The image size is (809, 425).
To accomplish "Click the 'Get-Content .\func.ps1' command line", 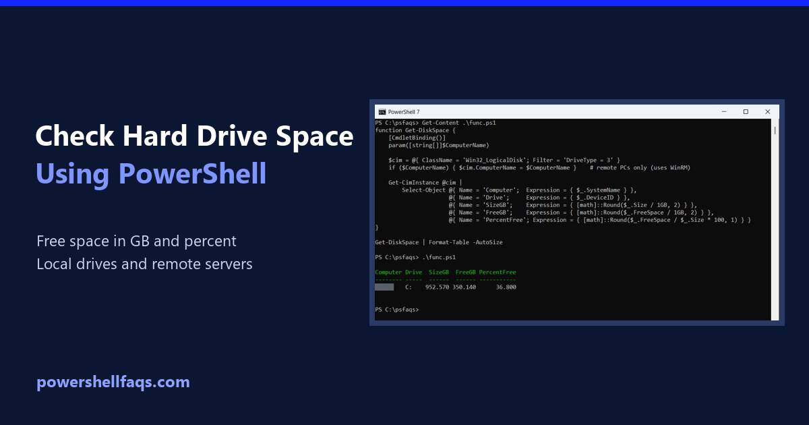I will click(436, 123).
